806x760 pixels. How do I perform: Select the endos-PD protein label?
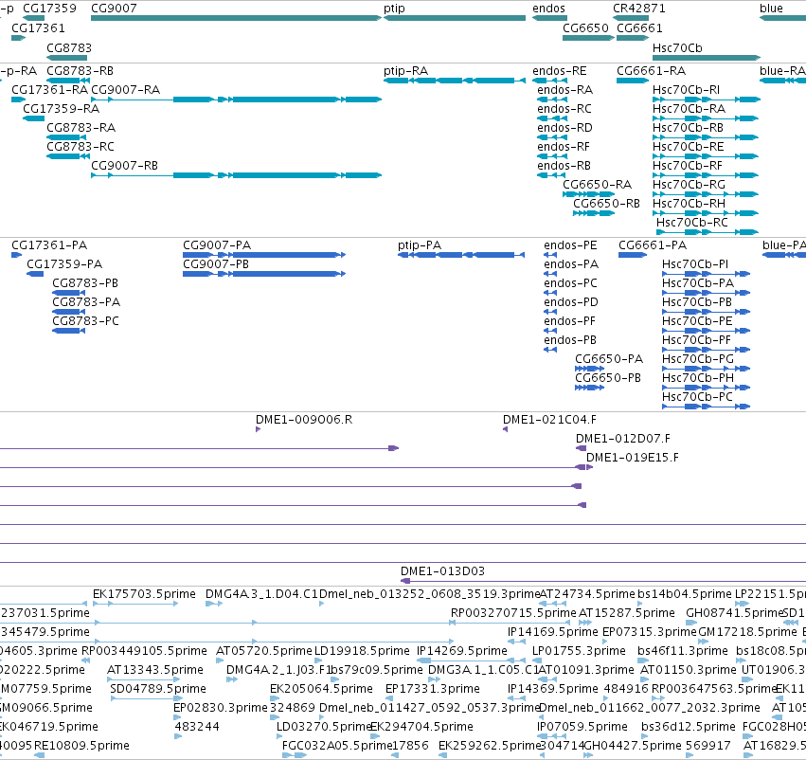pyautogui.click(x=570, y=302)
